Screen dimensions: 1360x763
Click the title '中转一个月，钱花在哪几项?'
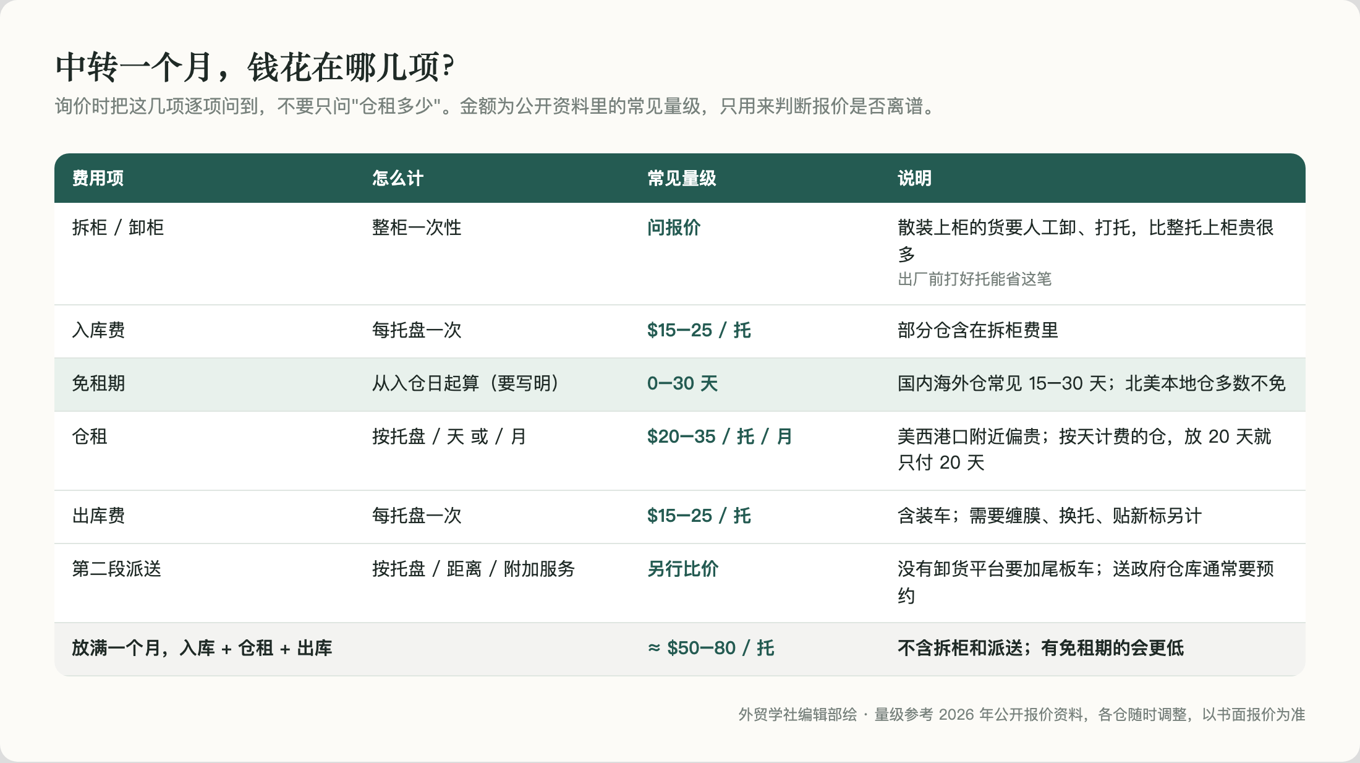pyautogui.click(x=255, y=67)
